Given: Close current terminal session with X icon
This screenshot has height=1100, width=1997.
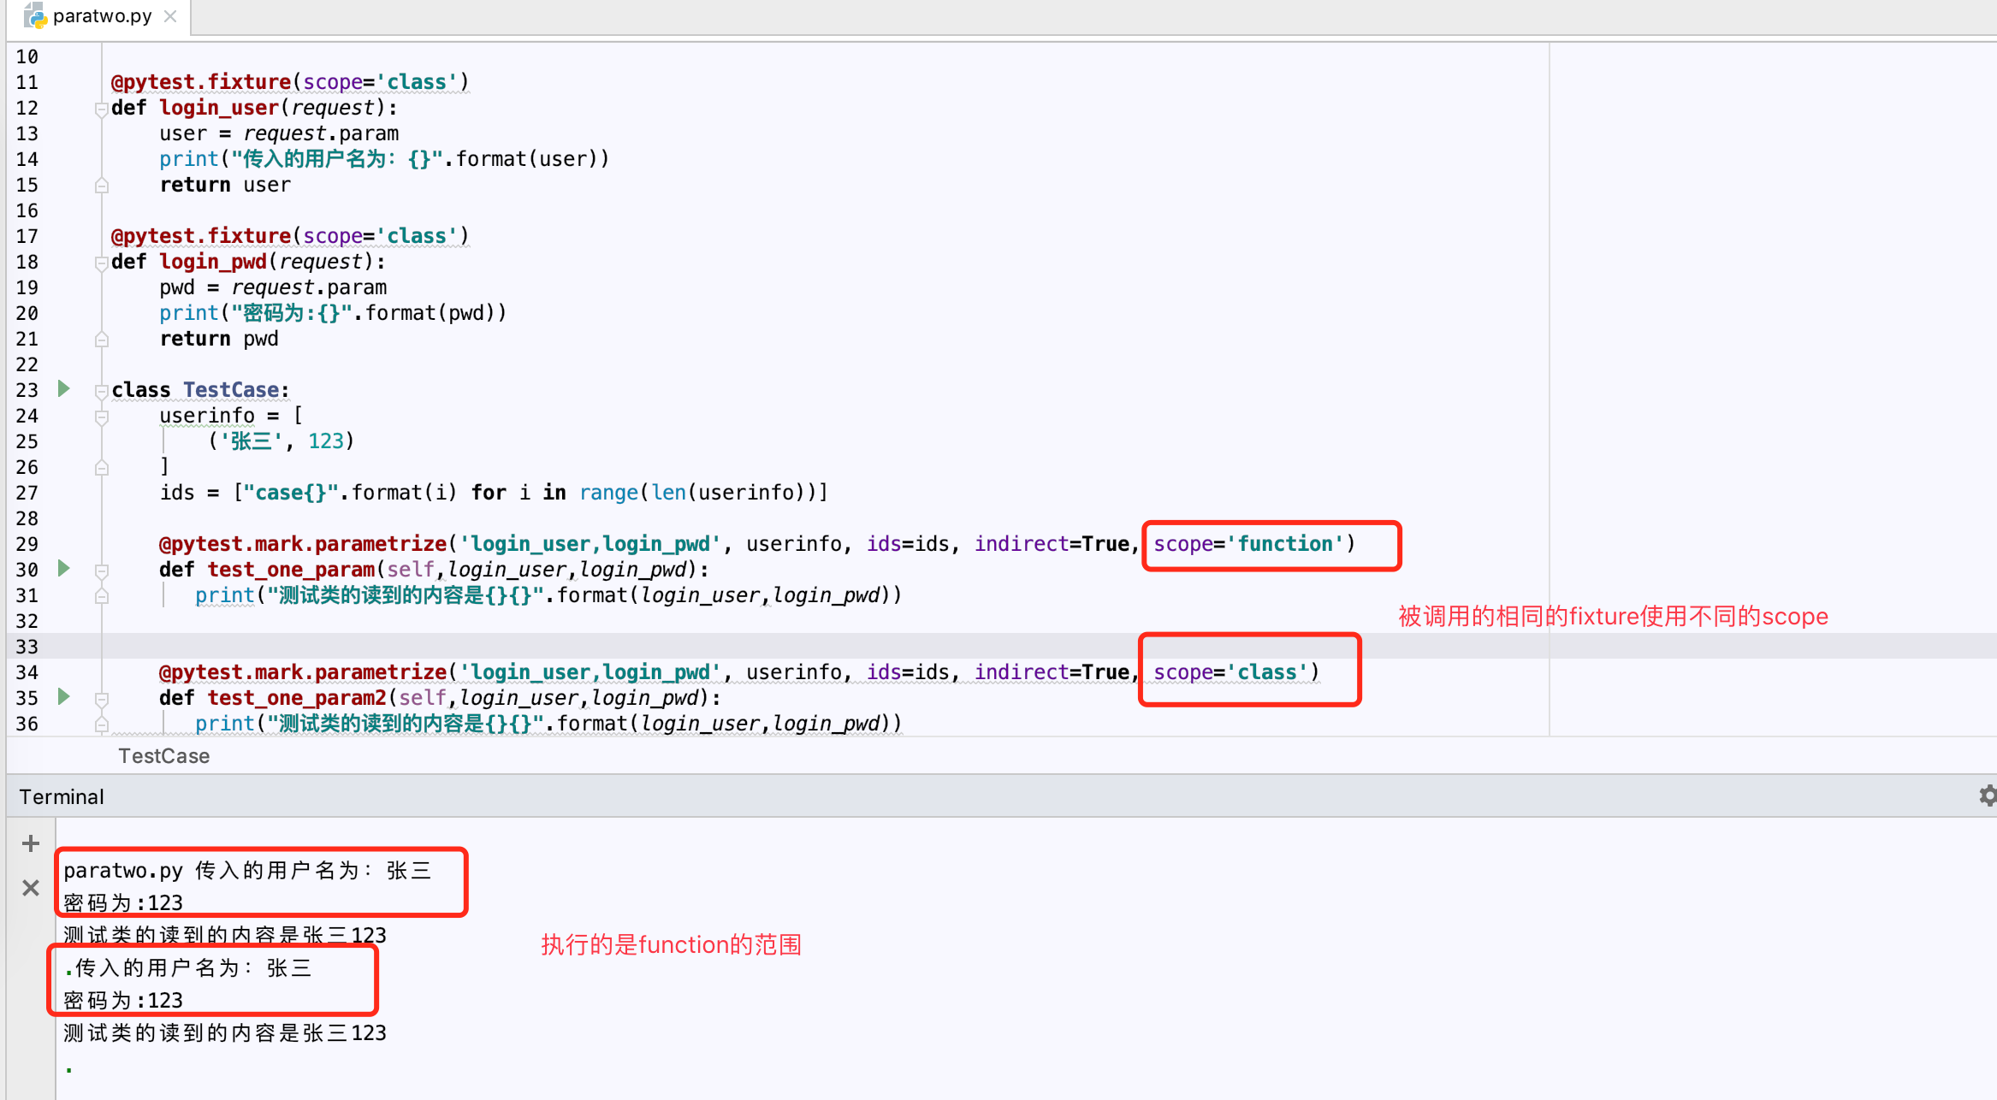Looking at the screenshot, I should (30, 888).
